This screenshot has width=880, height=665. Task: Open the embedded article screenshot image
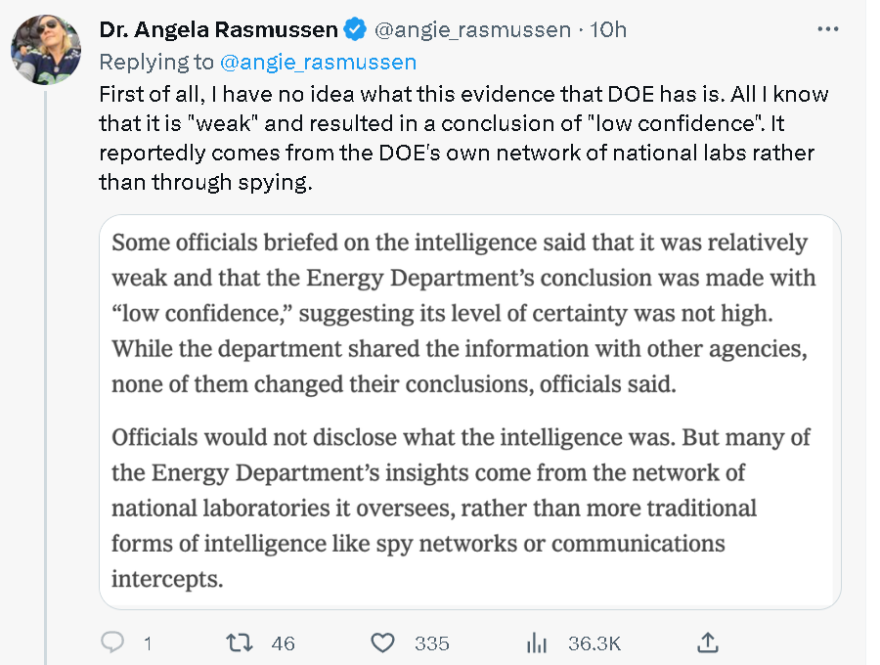coord(470,412)
